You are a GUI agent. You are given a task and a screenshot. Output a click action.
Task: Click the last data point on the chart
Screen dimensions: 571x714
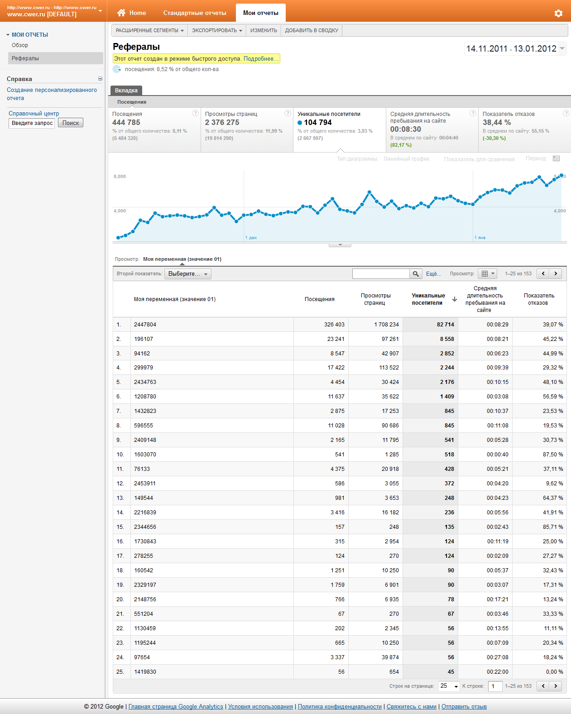tap(561, 175)
